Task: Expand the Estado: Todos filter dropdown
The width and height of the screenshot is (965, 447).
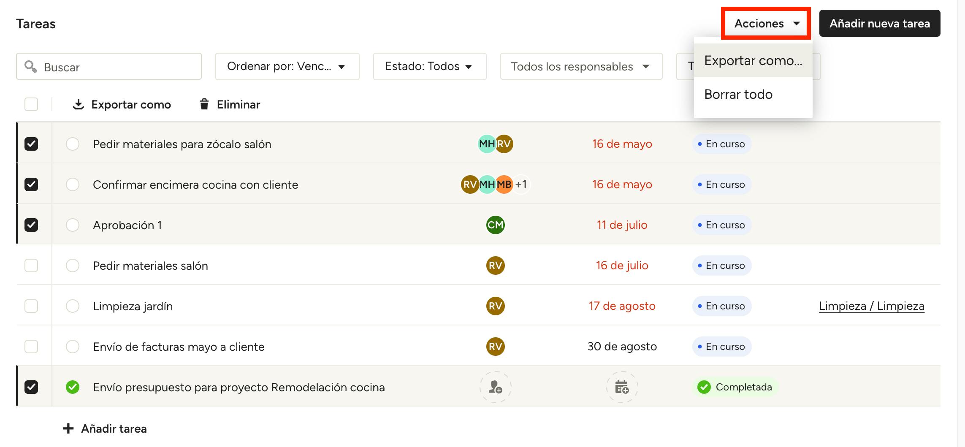Action: (429, 66)
